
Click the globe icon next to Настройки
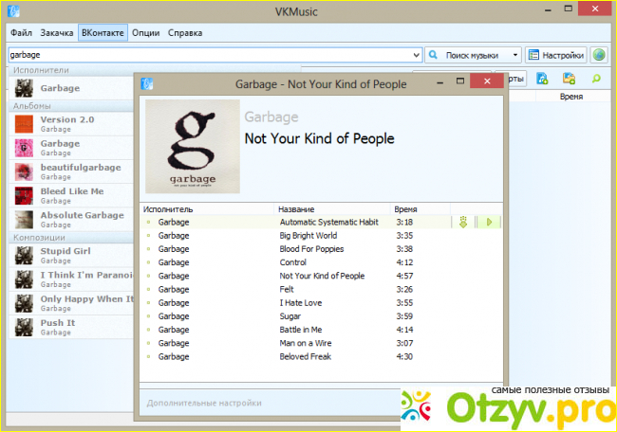pos(599,55)
